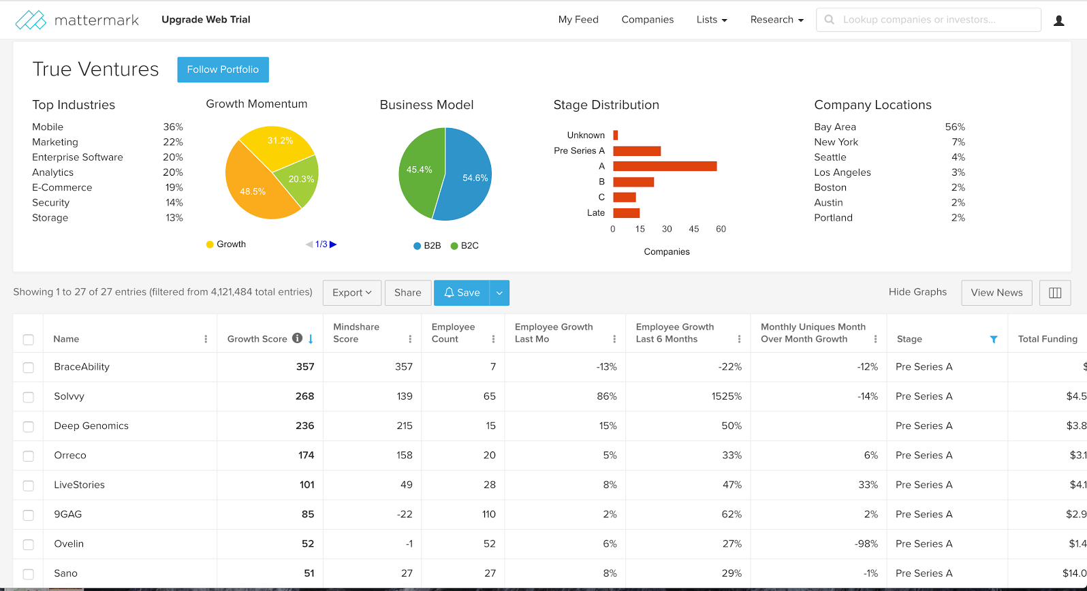Check the Orreco row checkbox
1087x591 pixels.
pyautogui.click(x=28, y=456)
